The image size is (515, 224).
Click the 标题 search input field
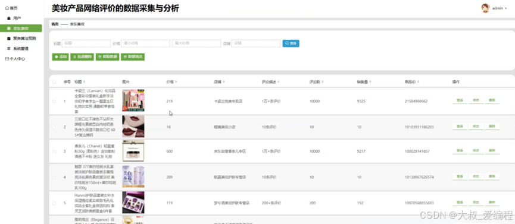point(86,43)
